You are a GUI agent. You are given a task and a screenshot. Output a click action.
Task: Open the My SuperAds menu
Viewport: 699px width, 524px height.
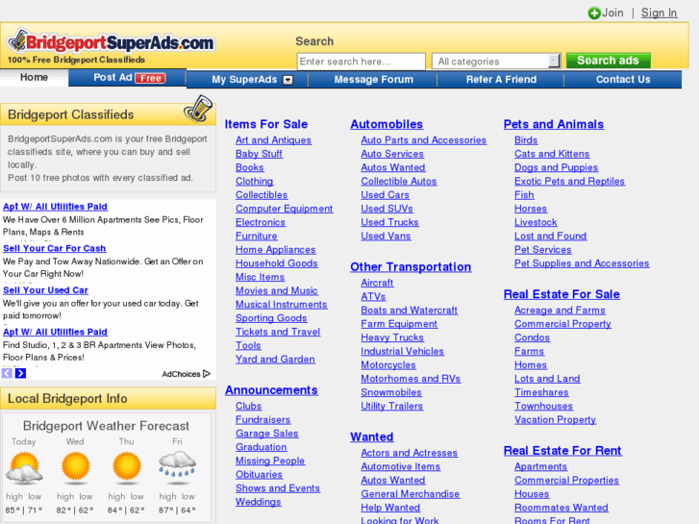(247, 80)
